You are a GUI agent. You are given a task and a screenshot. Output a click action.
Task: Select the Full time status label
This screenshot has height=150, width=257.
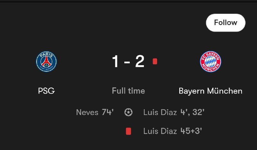click(128, 91)
